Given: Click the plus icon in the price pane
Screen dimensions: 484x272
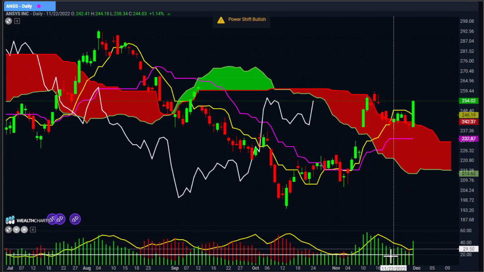Looking at the screenshot, I should pyautogui.click(x=17, y=21).
